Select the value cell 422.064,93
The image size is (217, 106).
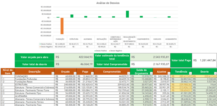click(74, 57)
